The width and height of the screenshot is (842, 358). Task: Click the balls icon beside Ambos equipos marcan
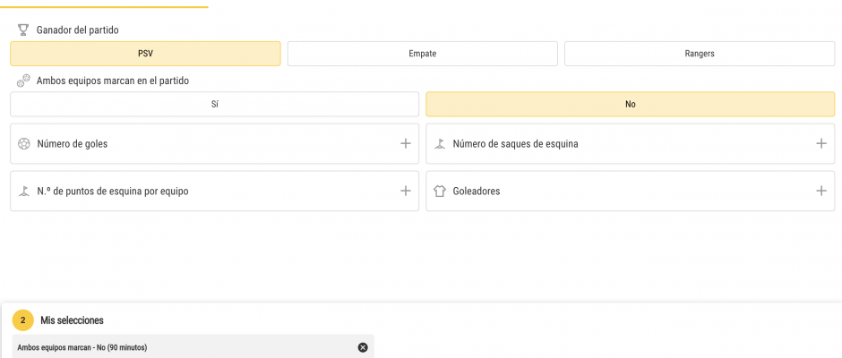pos(23,81)
